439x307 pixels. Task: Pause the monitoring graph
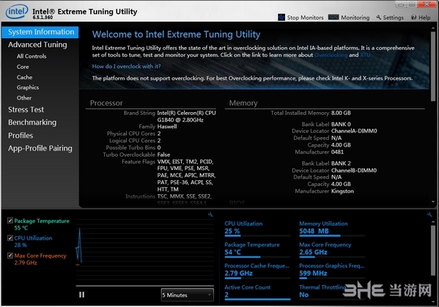(x=81, y=295)
